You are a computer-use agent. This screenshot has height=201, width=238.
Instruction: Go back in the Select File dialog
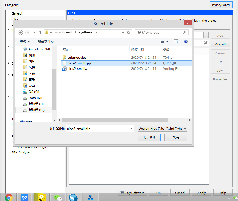20,33
